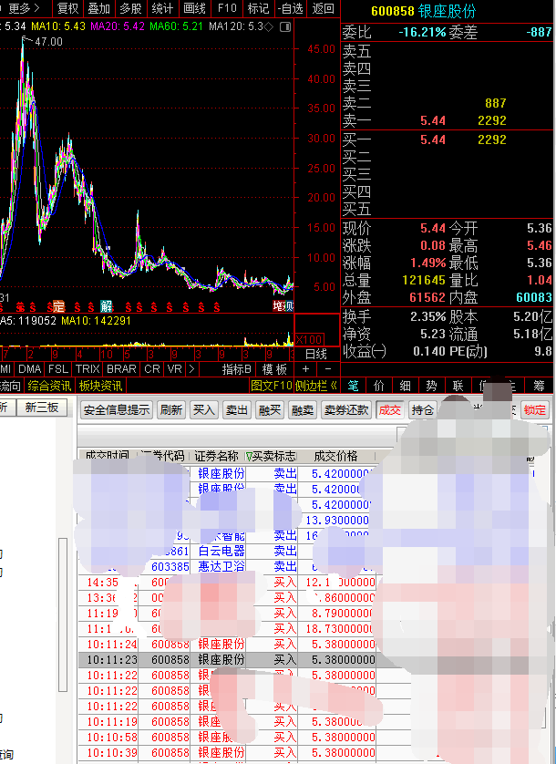Viewport: 556px width, 764px height.
Task: Click the 600858 银座股份 stock title
Action: (424, 11)
